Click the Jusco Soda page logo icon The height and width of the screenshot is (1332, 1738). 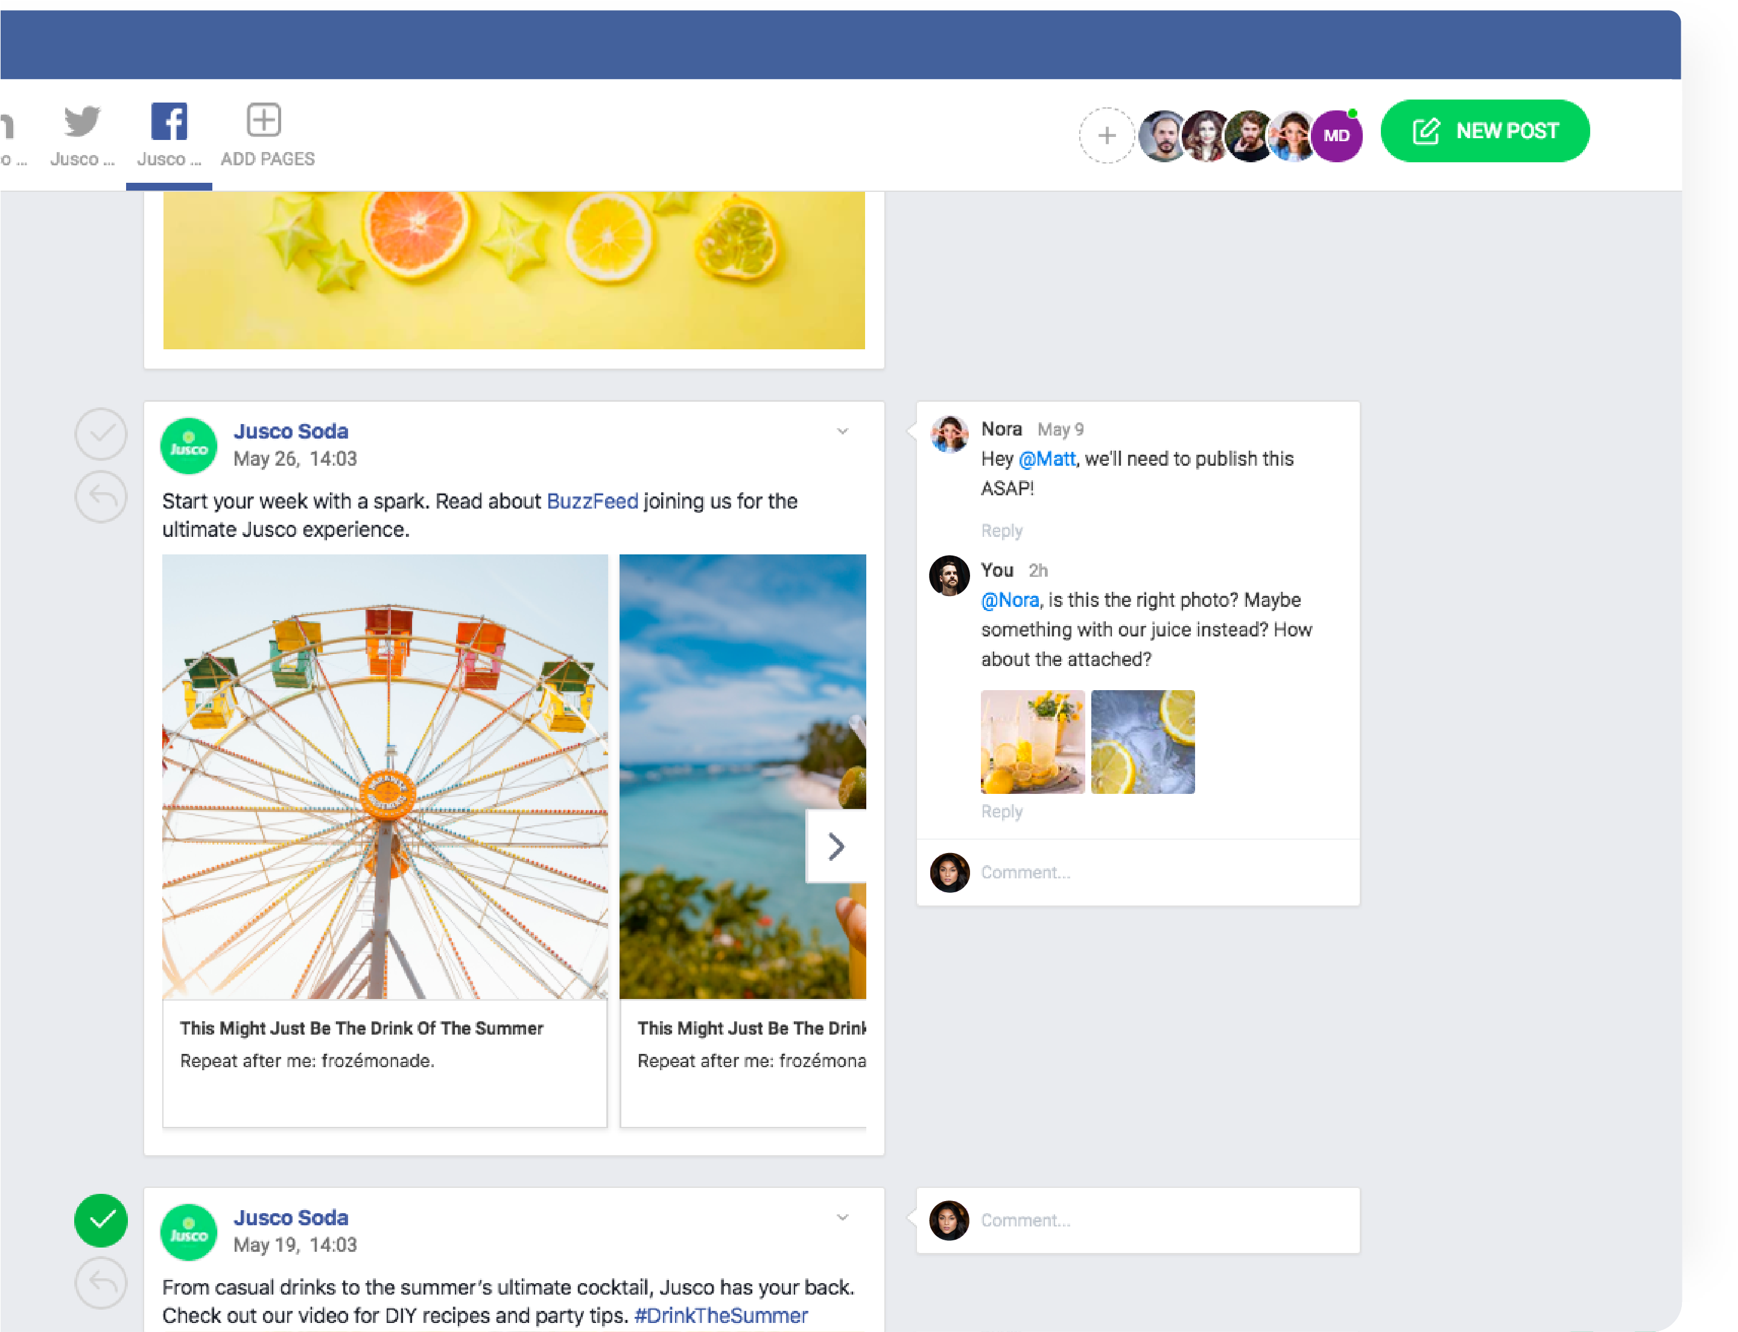pos(189,446)
